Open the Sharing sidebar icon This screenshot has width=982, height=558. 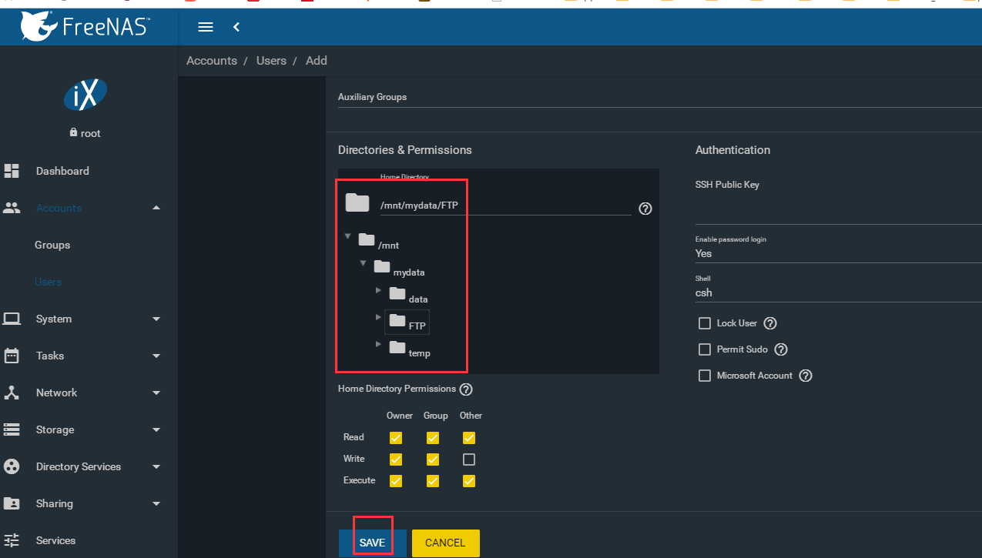[11, 503]
